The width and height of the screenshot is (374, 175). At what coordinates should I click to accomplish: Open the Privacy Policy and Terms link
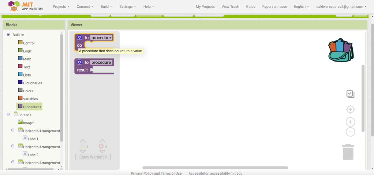coord(156,173)
